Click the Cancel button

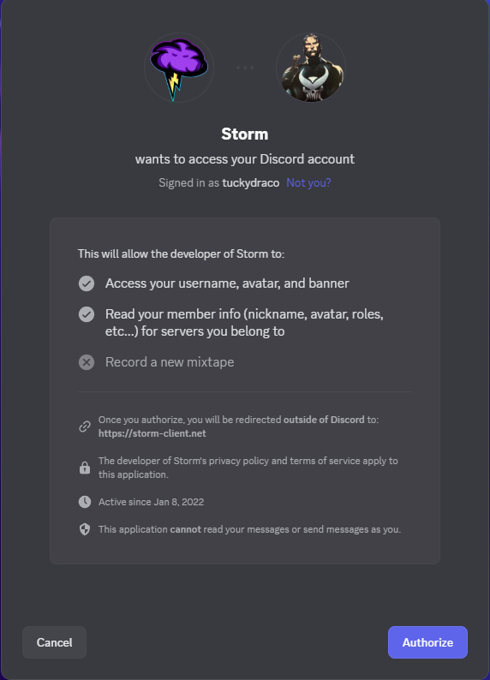tap(54, 642)
